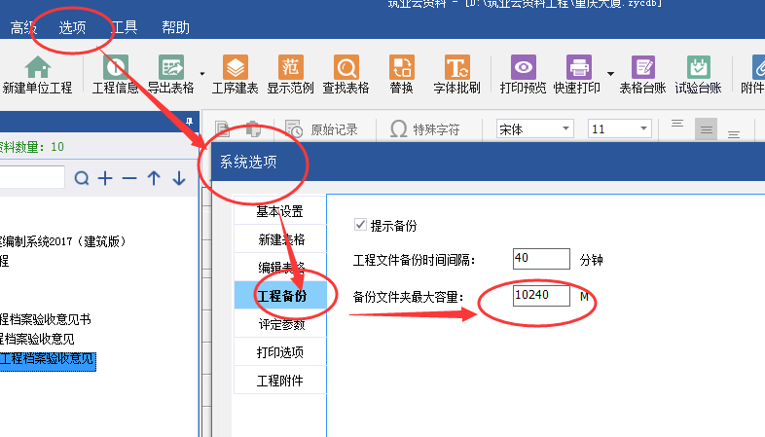This screenshot has width=765, height=437.
Task: Click the 备份文件夹最大容量 input field
Action: [x=542, y=296]
